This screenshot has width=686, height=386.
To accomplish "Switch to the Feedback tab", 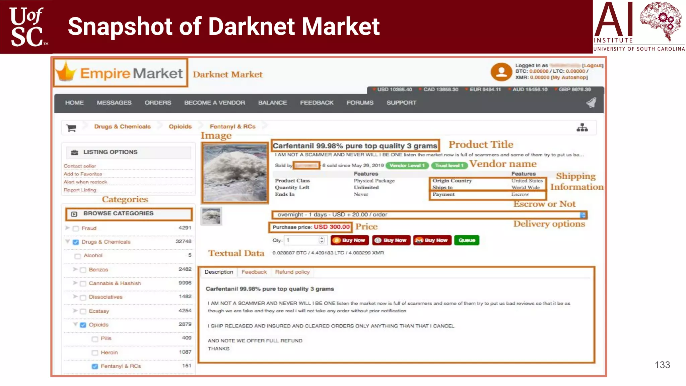I will [254, 272].
